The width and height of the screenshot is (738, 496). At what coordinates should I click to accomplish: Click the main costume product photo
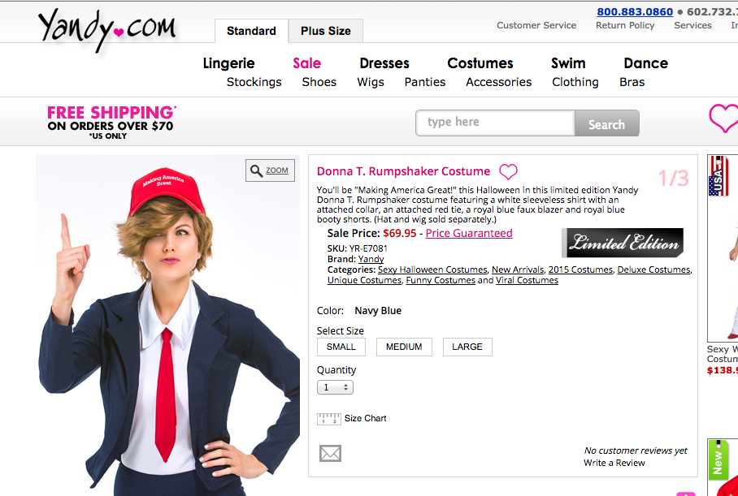click(x=167, y=325)
